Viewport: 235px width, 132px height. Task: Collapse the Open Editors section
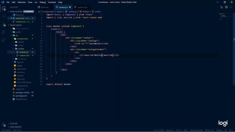pyautogui.click(x=16, y=11)
